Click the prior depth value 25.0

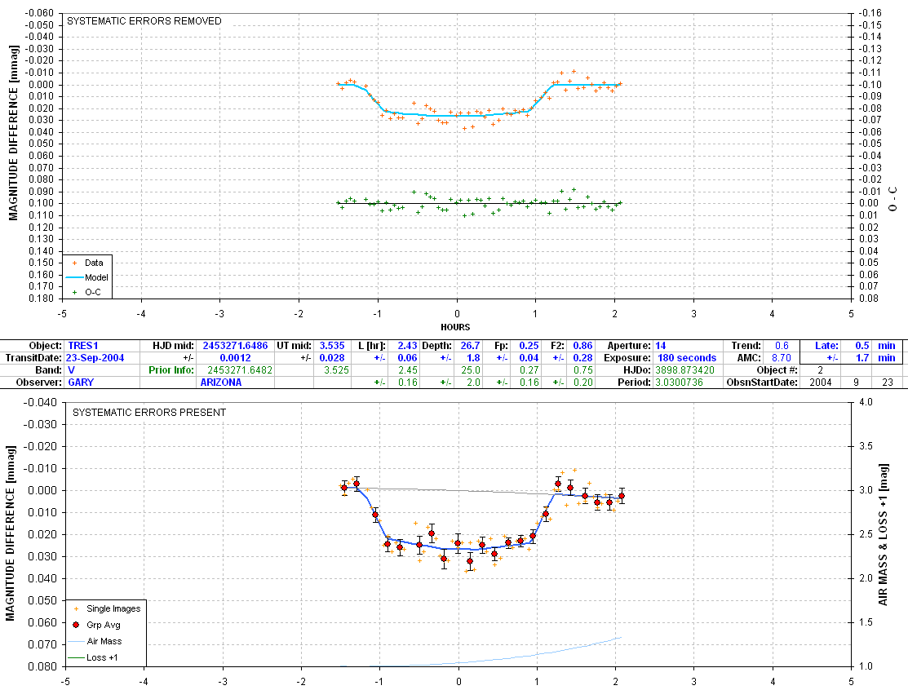click(470, 370)
